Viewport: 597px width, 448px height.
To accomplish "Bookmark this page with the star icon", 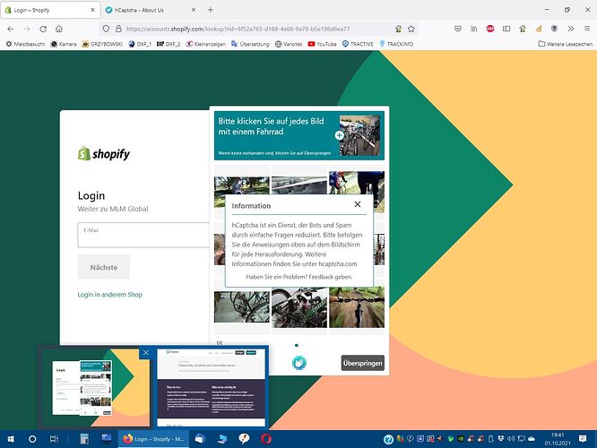I will (x=411, y=29).
